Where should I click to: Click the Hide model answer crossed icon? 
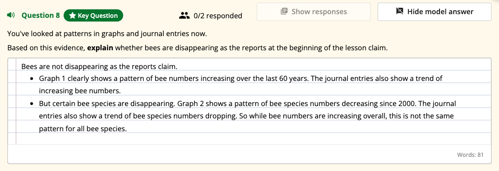[x=400, y=12]
